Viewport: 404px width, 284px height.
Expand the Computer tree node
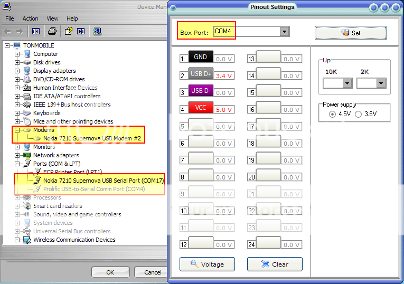click(17, 54)
